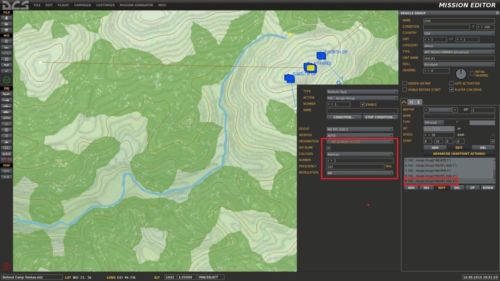Open the summary sigma tab icon
500x281 pixels.
tap(418, 102)
